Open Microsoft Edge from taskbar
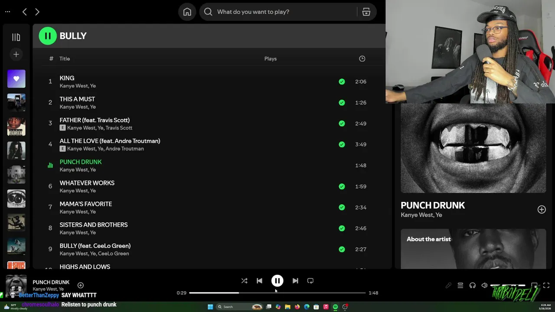555x312 pixels. pyautogui.click(x=307, y=307)
